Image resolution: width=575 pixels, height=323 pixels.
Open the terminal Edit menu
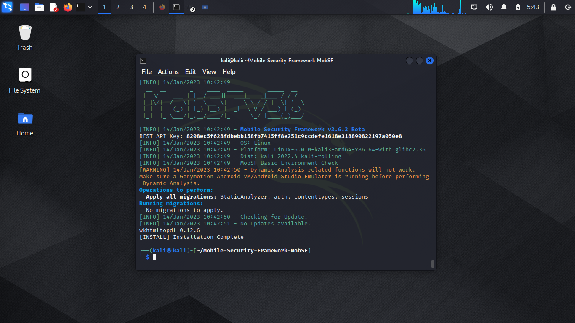(191, 72)
